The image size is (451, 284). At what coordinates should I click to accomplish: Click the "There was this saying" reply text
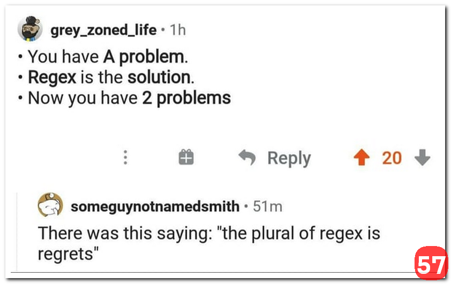tap(208, 233)
